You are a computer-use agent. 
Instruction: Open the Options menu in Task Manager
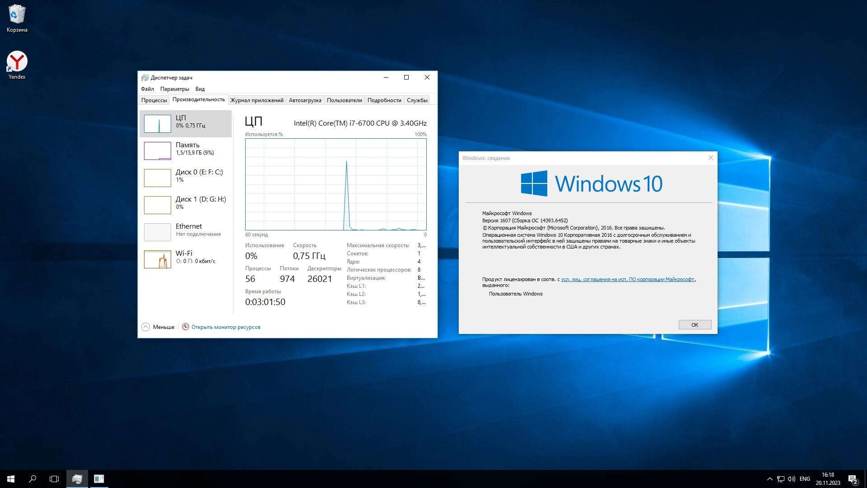click(174, 89)
